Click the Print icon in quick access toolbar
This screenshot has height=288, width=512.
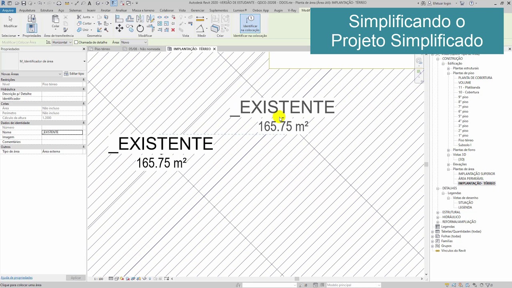59,3
